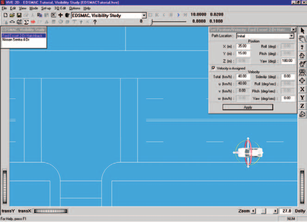The height and width of the screenshot is (222, 307).
Task: Click the Save floppy disk icon
Action: [19, 15]
